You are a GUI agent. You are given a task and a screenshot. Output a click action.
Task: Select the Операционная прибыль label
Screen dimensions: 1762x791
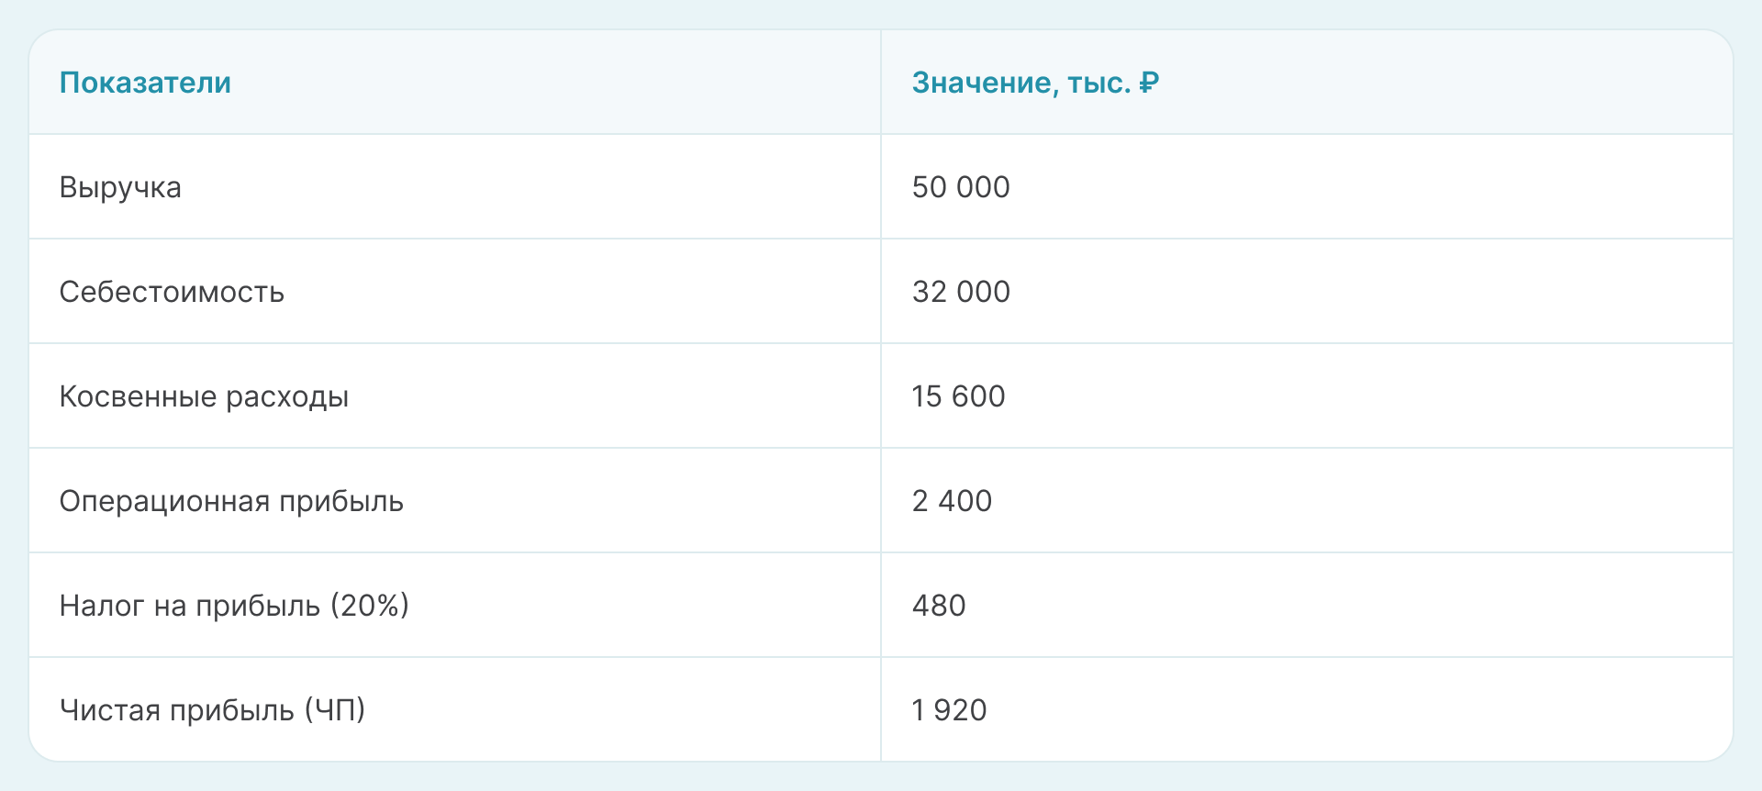pyautogui.click(x=231, y=501)
